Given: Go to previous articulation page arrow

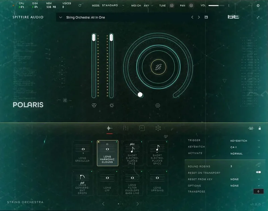Looking at the screenshot, I should (x=103, y=204).
